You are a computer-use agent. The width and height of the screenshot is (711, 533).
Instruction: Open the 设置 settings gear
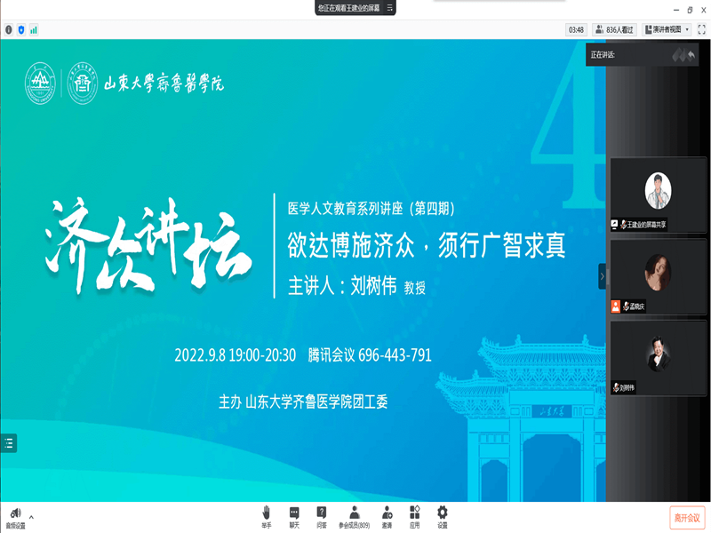442,516
